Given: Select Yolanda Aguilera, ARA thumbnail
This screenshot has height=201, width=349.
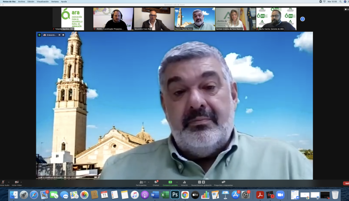Looking at the screenshot, I should tap(73, 19).
